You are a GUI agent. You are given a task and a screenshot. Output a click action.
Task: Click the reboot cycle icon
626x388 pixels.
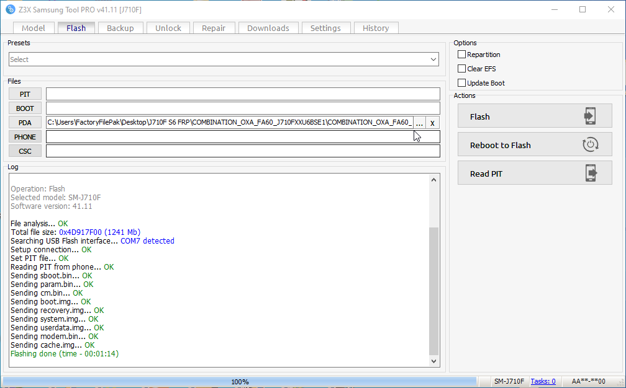pyautogui.click(x=590, y=144)
